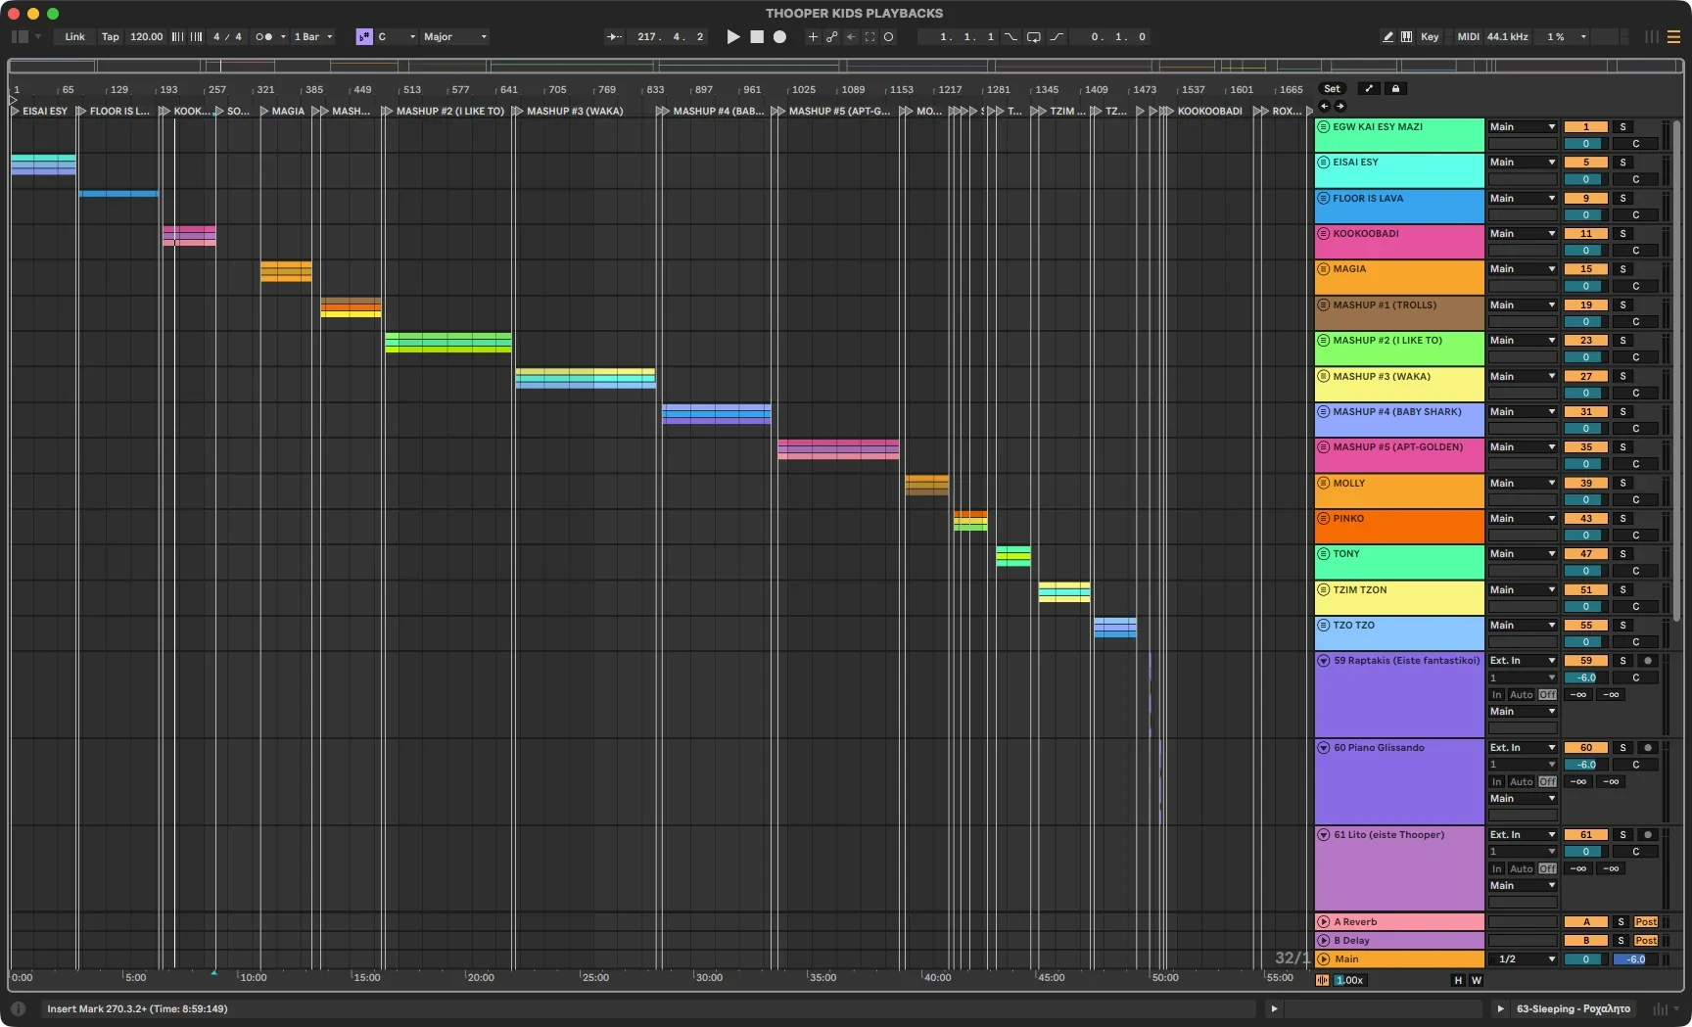The width and height of the screenshot is (1692, 1027).
Task: Adjust the Main track volume -6.0 slider
Action: (1635, 959)
